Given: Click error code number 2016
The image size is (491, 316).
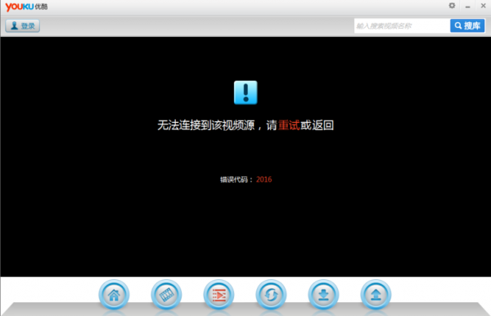Looking at the screenshot, I should tap(264, 179).
